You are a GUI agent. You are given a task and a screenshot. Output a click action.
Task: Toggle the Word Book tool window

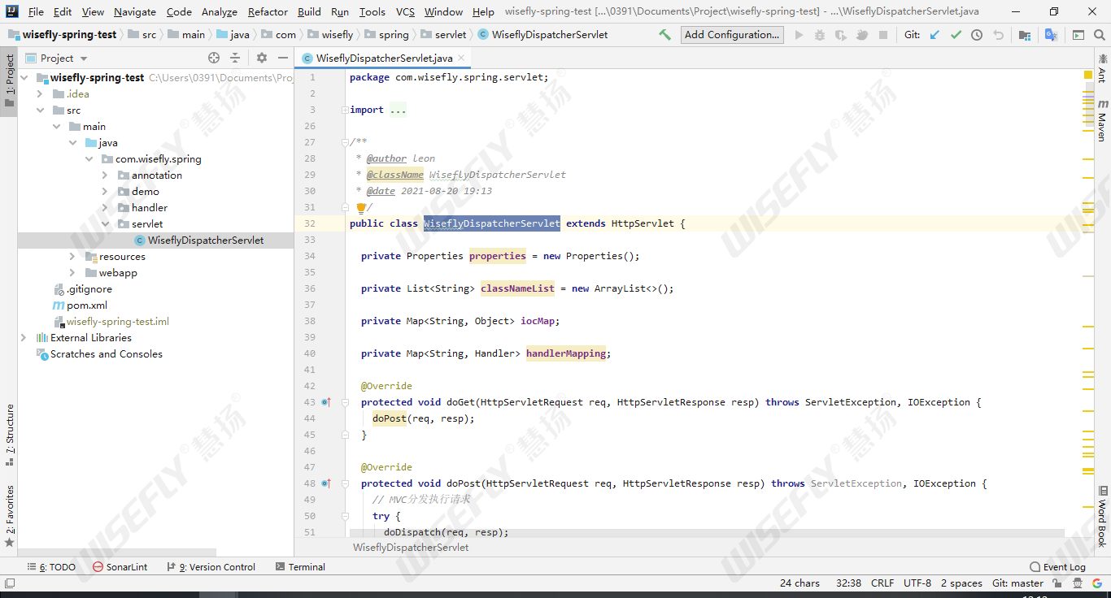point(1103,517)
